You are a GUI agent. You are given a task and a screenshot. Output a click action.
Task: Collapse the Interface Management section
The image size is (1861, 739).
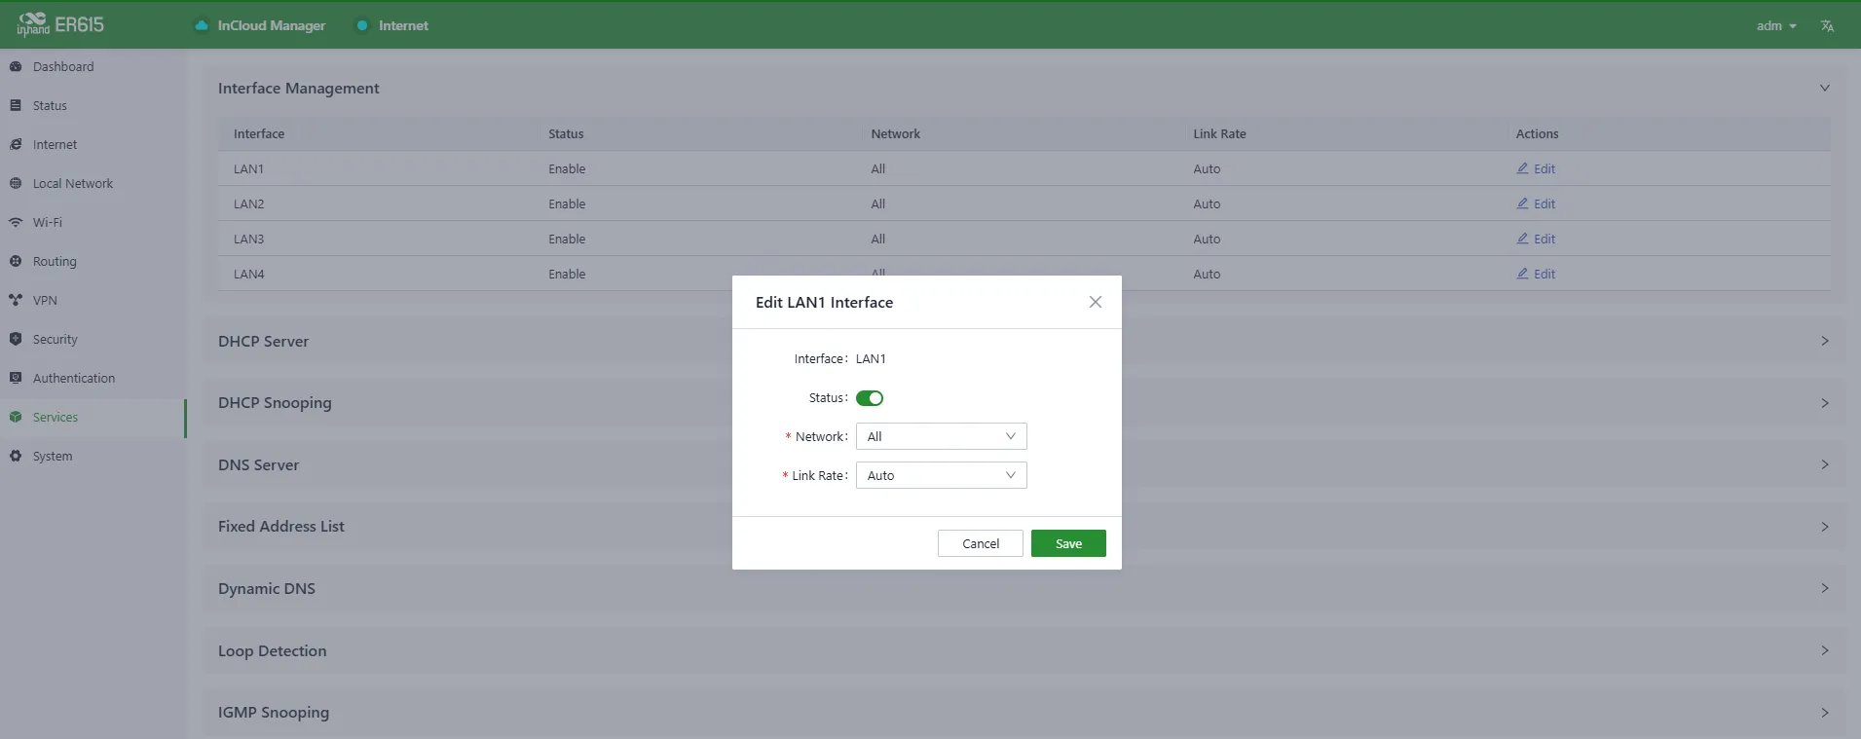1824,88
